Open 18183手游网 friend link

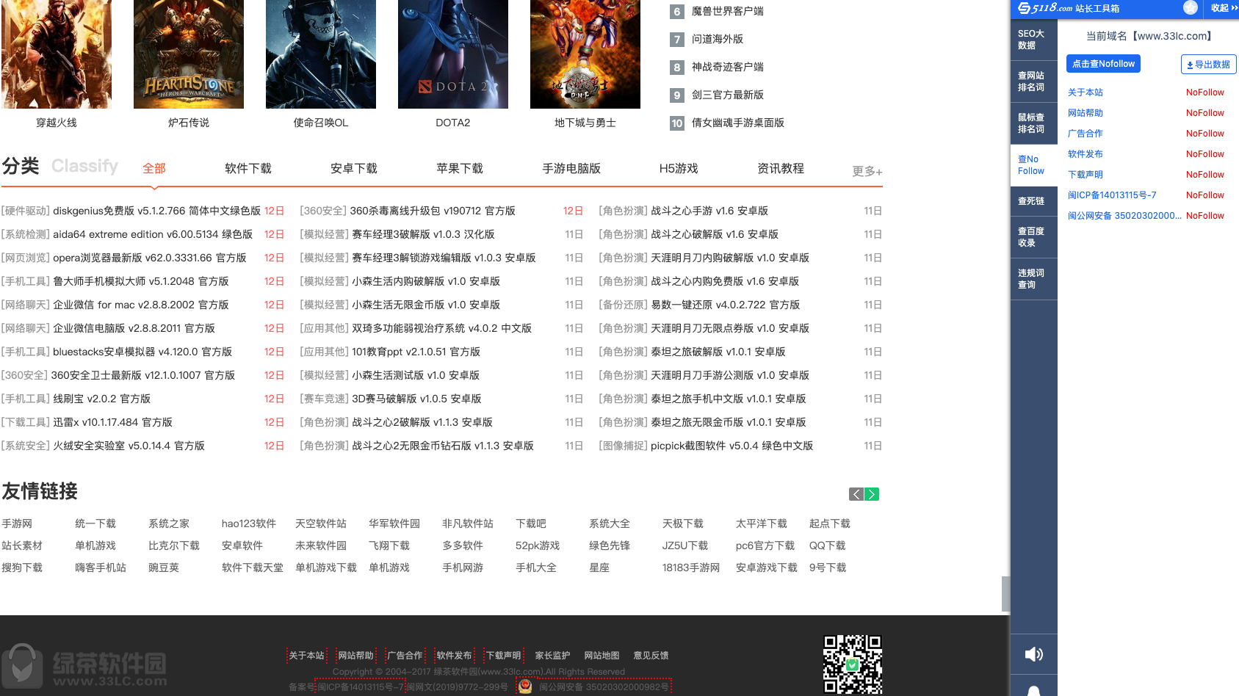click(x=691, y=568)
